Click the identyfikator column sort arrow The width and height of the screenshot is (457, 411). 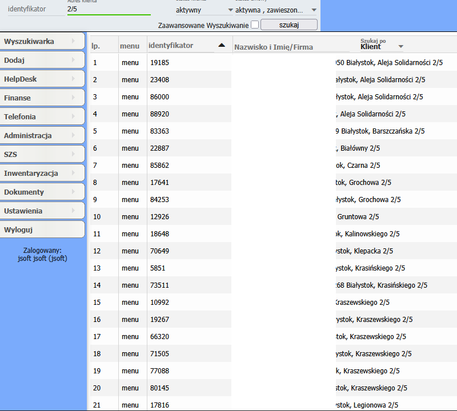coord(222,46)
